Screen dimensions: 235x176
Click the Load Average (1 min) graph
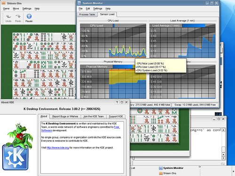[x=182, y=41]
